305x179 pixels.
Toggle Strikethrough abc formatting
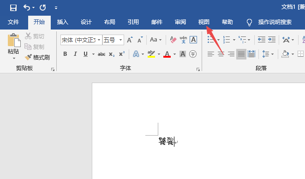[102, 54]
